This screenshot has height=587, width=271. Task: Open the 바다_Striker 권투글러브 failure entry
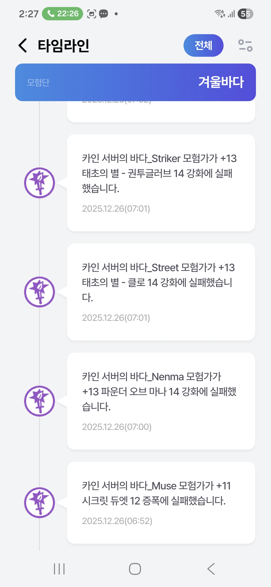(161, 183)
